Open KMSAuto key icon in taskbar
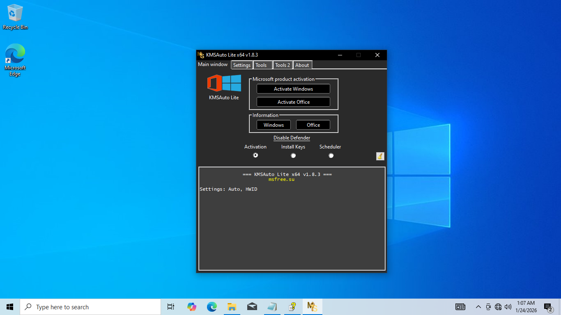Viewport: 561px width, 315px height. tap(312, 307)
